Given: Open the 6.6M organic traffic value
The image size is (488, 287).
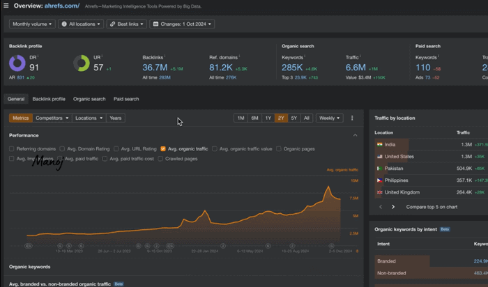Looking at the screenshot, I should pos(356,68).
